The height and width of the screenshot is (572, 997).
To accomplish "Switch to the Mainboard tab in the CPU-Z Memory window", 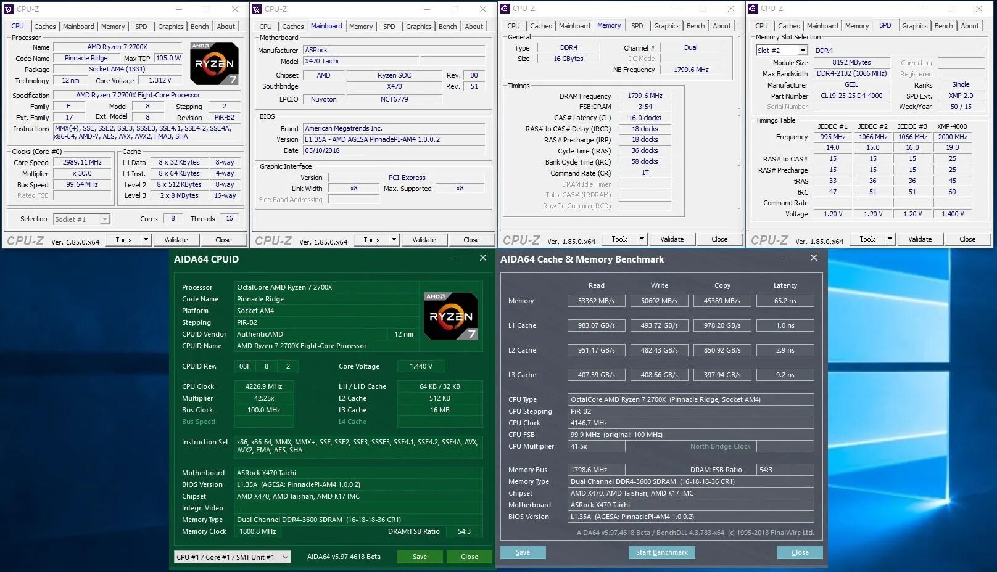I will tap(574, 26).
